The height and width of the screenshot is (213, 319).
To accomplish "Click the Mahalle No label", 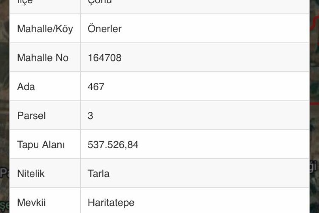I will (x=43, y=58).
